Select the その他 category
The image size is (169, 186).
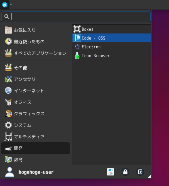pos(35,68)
